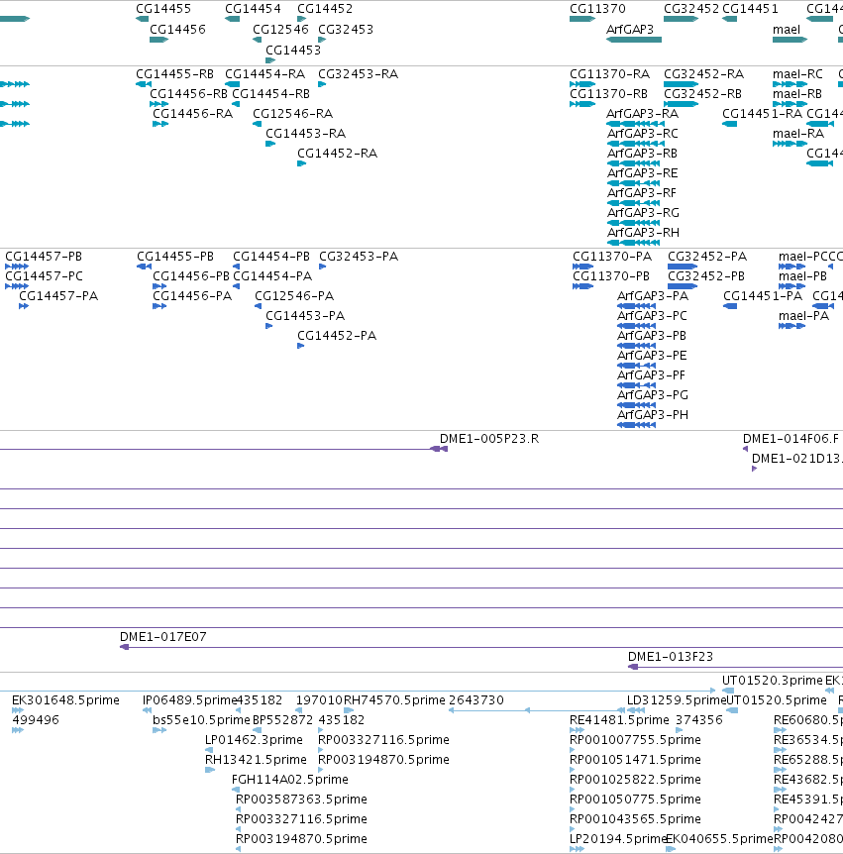843x854 pixels.
Task: Click the CG14451-RA transcript label
Action: coord(762,113)
